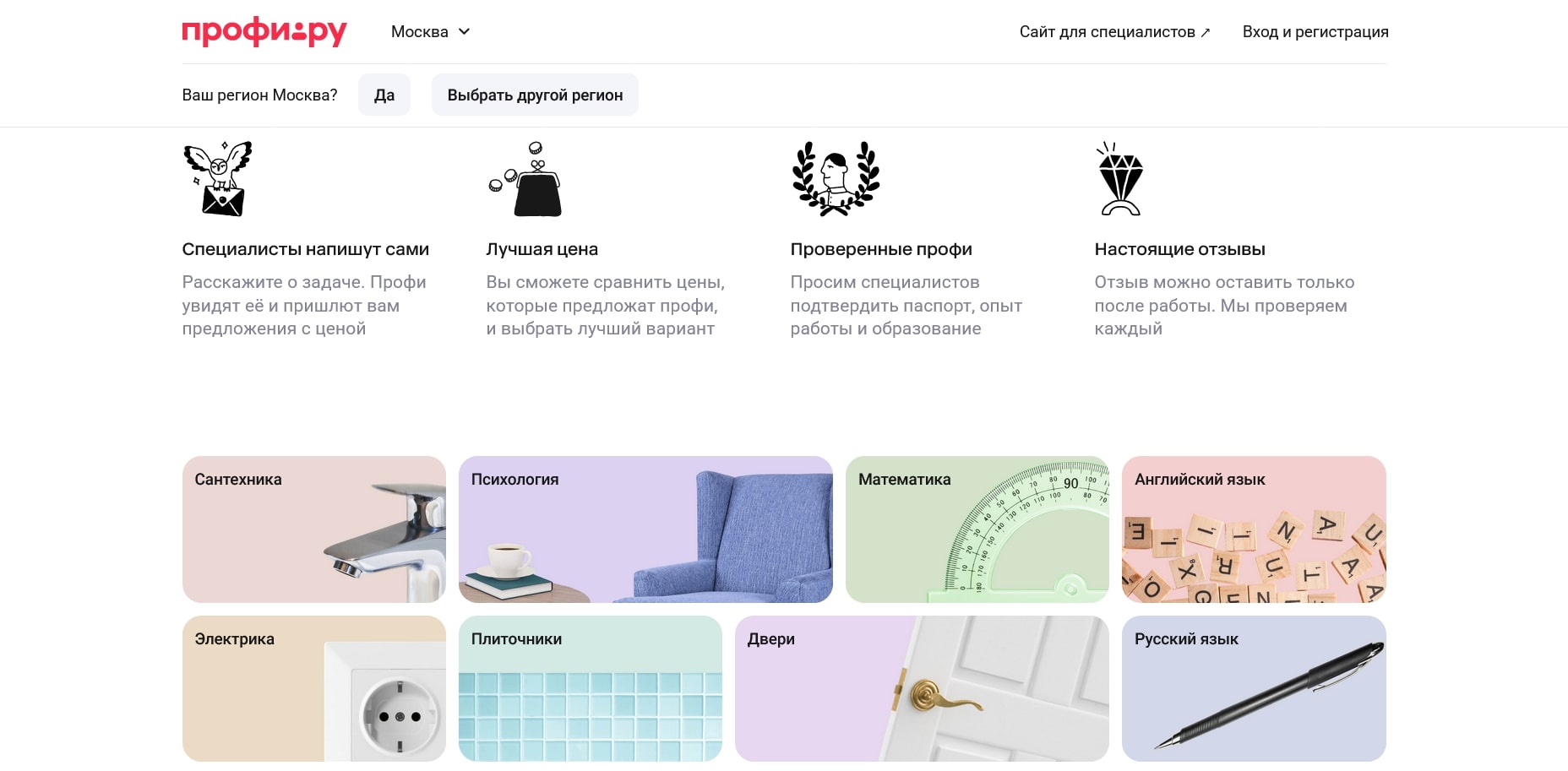
Task: Click the Профи.ру logo
Action: pos(264,32)
